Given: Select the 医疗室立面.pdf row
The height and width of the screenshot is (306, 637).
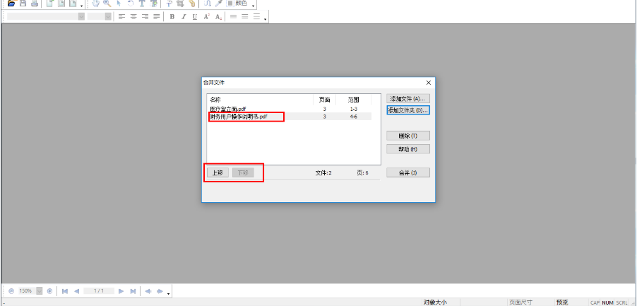Looking at the screenshot, I should pyautogui.click(x=290, y=109).
